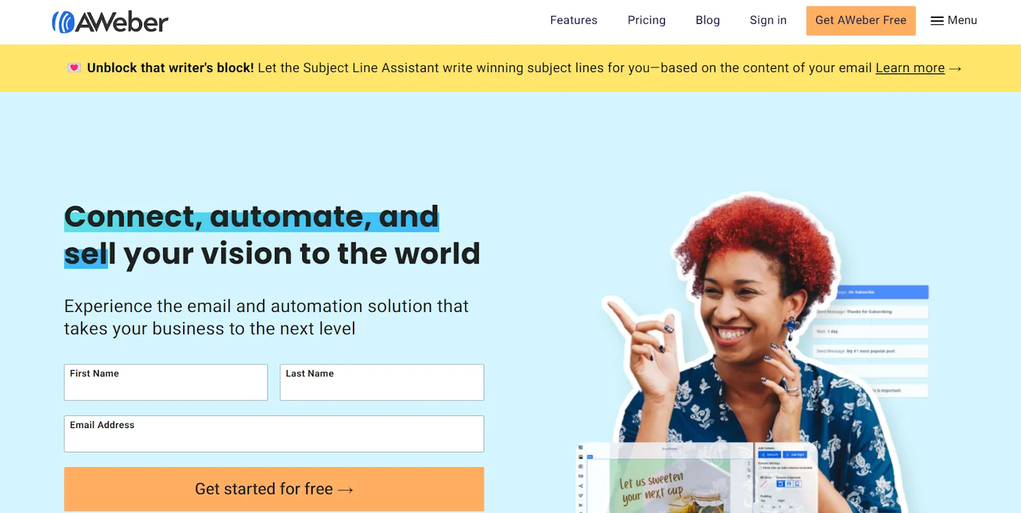1021x513 pixels.
Task: Open the Blog link
Action: [x=708, y=20]
